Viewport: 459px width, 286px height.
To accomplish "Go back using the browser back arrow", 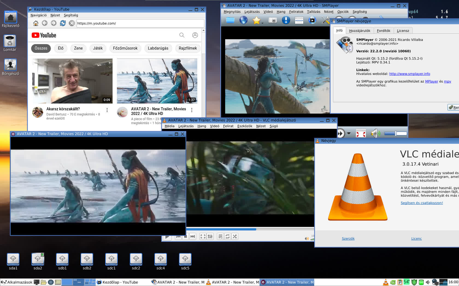I will tap(45, 23).
